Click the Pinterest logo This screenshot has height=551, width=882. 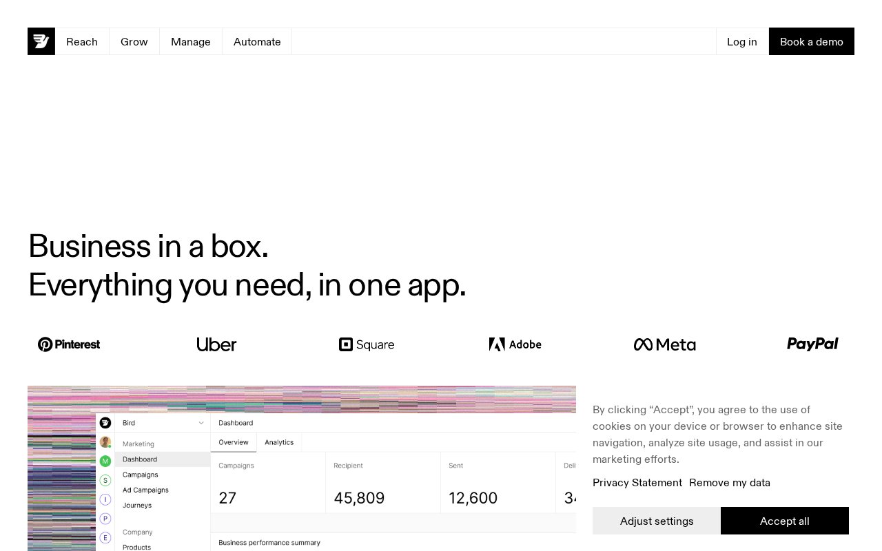coord(69,344)
